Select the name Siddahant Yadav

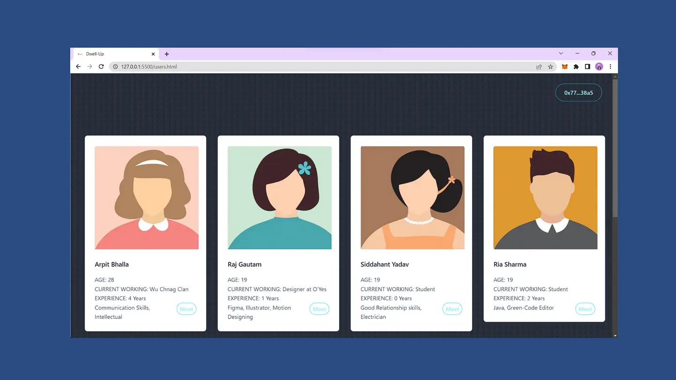pyautogui.click(x=384, y=265)
